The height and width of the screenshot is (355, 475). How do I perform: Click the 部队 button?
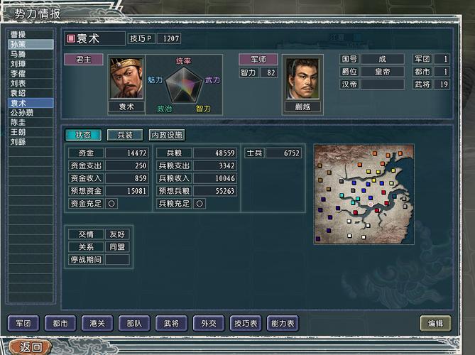click(134, 323)
